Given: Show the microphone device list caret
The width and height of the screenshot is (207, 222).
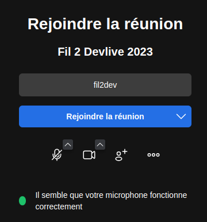Looking at the screenshot, I should coord(68,145).
